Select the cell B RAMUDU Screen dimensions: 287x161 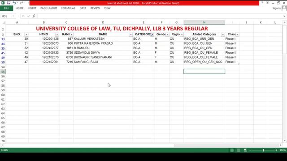(x=103, y=48)
